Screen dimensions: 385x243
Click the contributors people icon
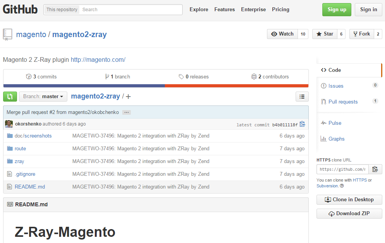point(254,77)
